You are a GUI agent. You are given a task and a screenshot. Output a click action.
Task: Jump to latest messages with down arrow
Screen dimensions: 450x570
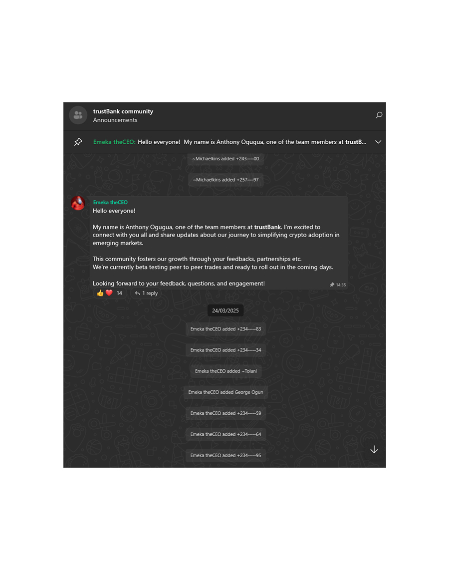coord(374,450)
